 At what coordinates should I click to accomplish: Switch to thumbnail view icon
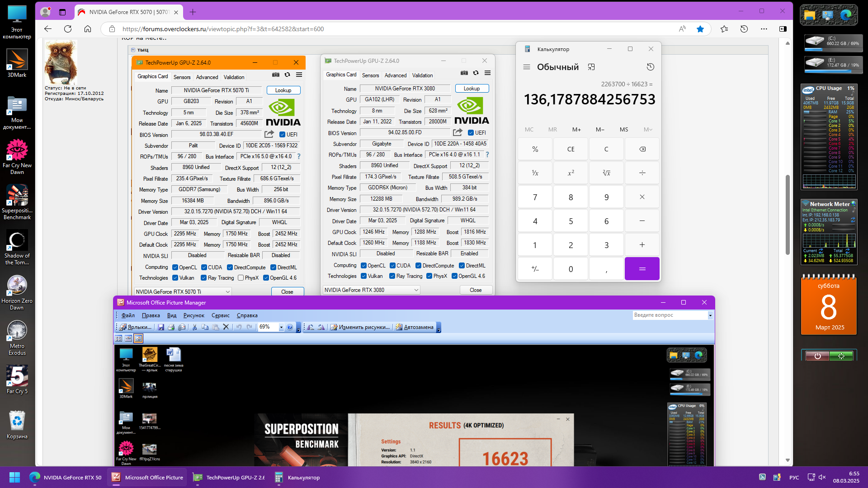pyautogui.click(x=118, y=338)
